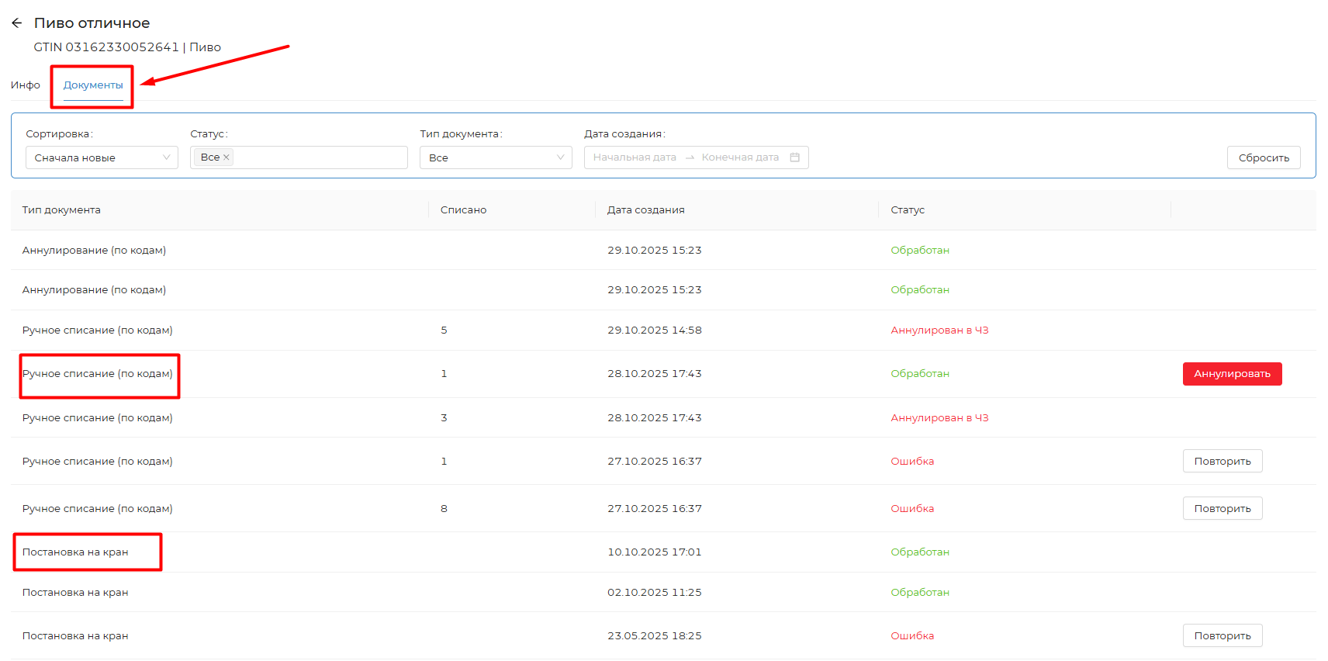
Task: Open the Статус multi-select field
Action: click(x=318, y=157)
